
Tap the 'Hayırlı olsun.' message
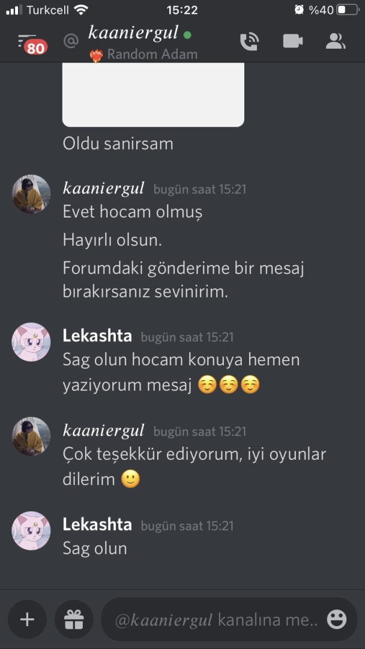pos(112,240)
